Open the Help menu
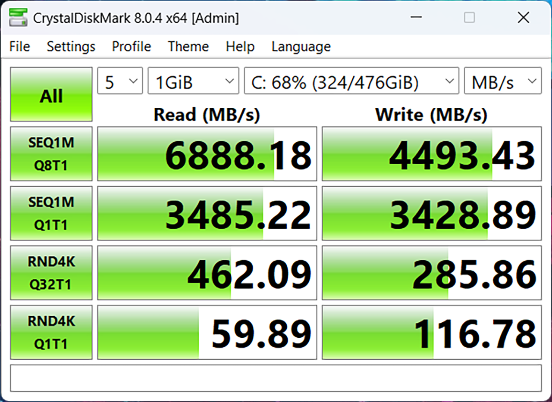Image resolution: width=552 pixels, height=402 pixels. click(x=240, y=47)
